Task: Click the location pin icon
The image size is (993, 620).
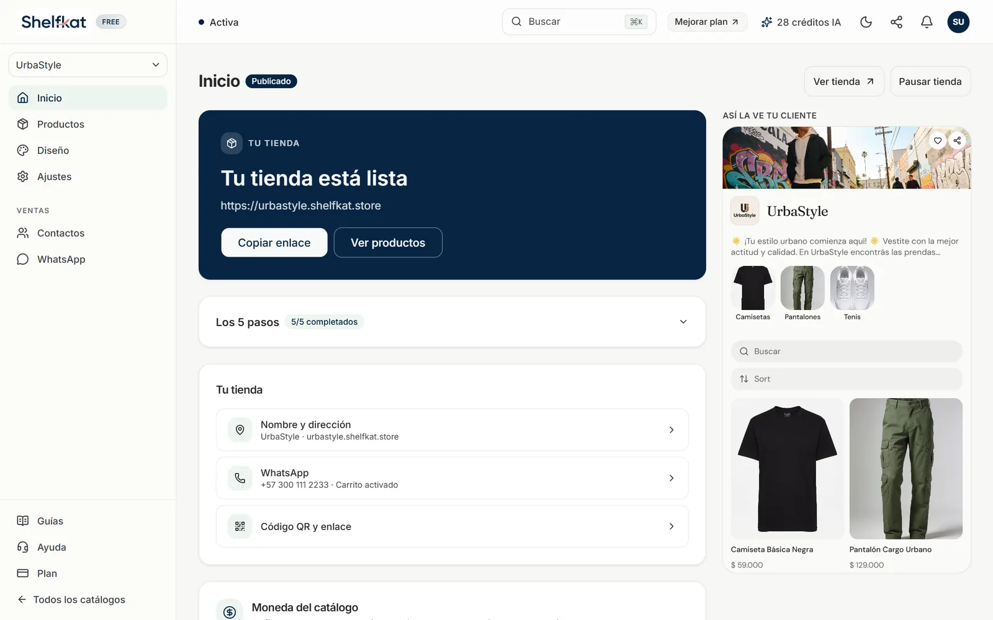Action: [x=240, y=430]
